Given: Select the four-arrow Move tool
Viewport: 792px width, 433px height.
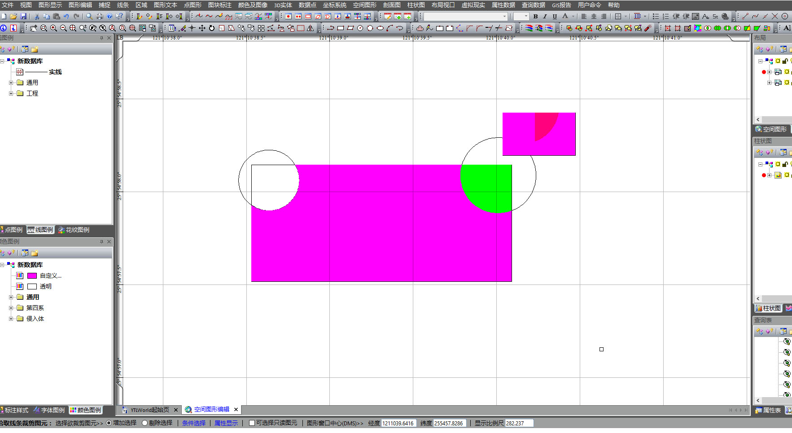Looking at the screenshot, I should point(202,28).
